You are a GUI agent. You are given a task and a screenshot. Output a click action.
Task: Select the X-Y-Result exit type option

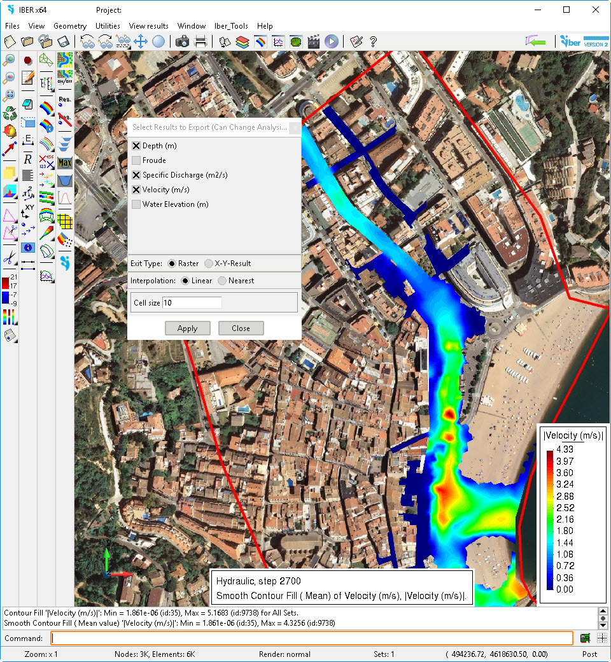(x=207, y=263)
